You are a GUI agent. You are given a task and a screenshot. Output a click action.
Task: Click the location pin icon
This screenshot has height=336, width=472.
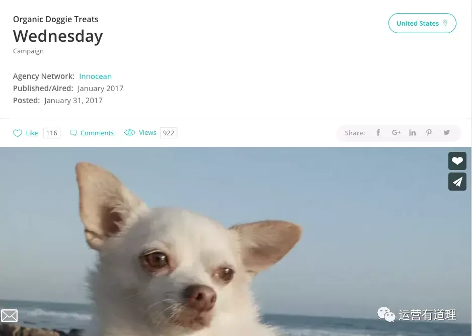click(x=445, y=23)
